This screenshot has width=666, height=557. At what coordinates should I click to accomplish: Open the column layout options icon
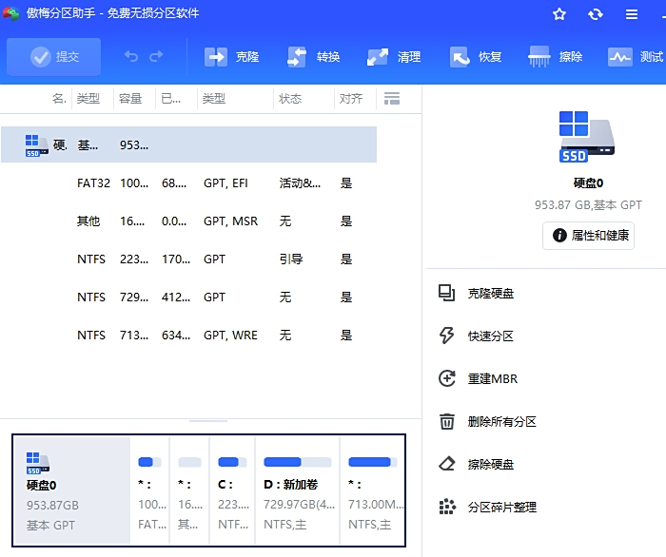point(390,99)
